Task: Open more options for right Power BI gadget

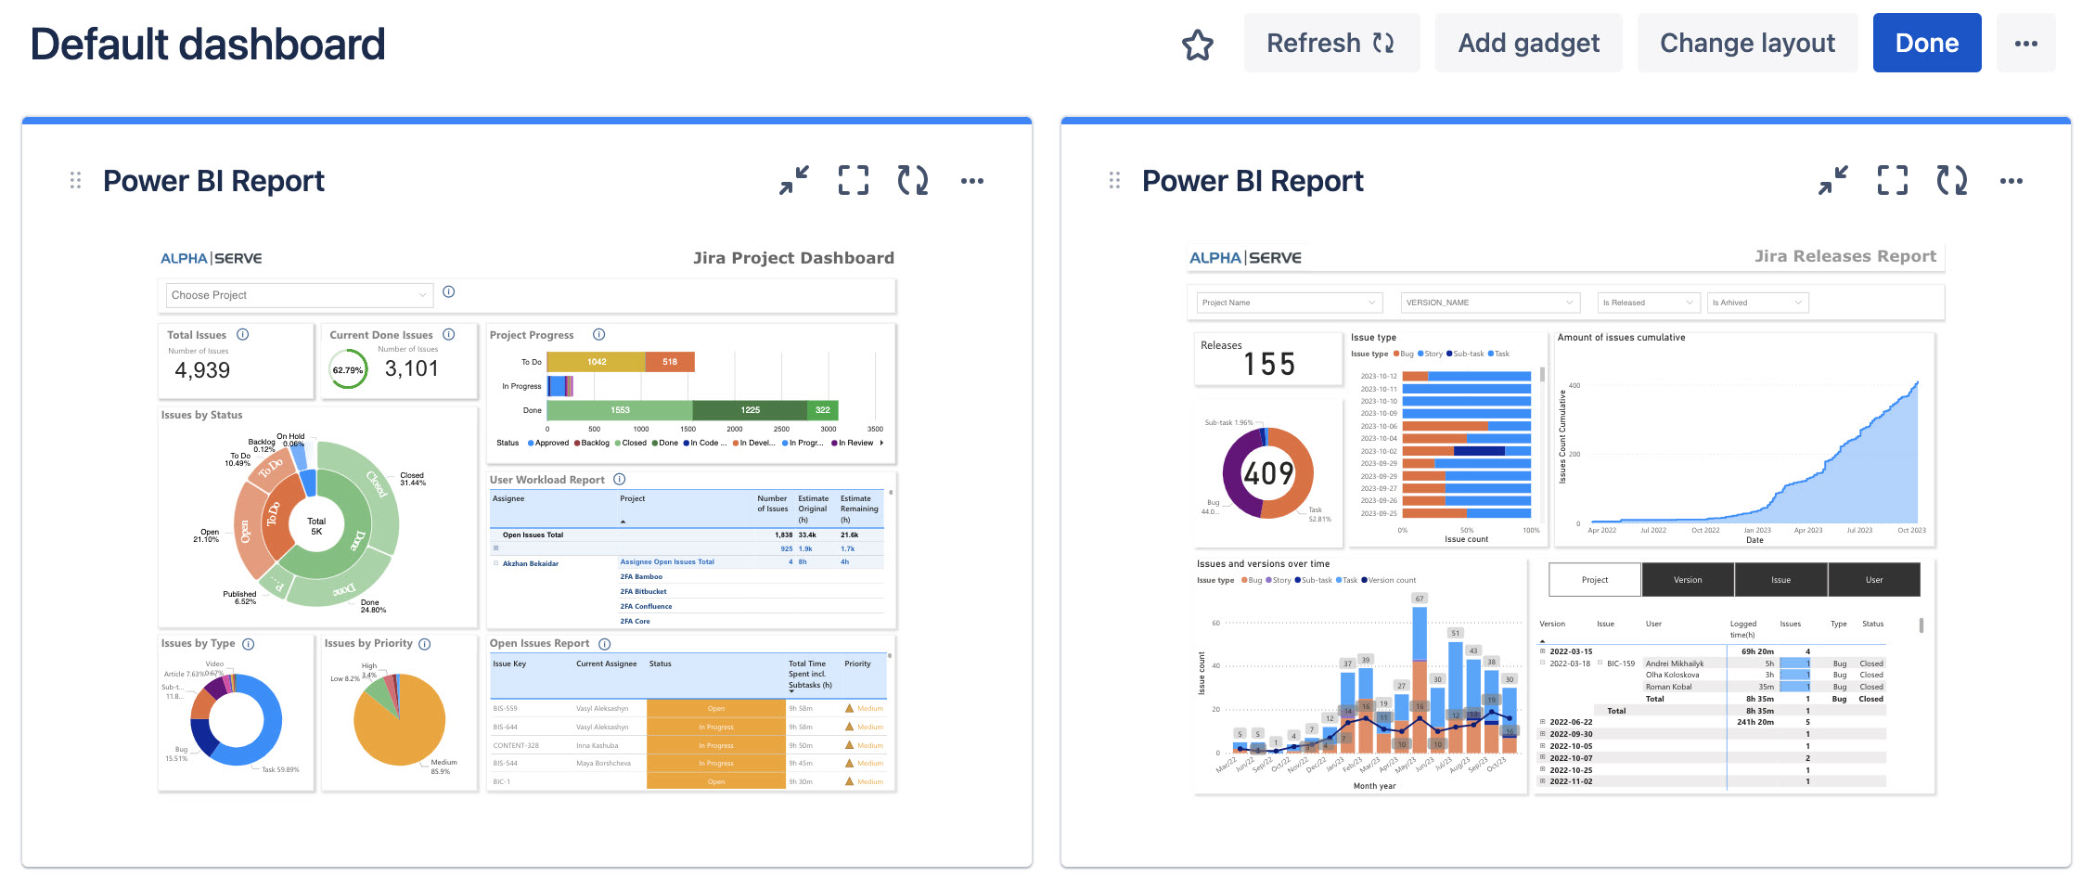Action: pos(2011,181)
